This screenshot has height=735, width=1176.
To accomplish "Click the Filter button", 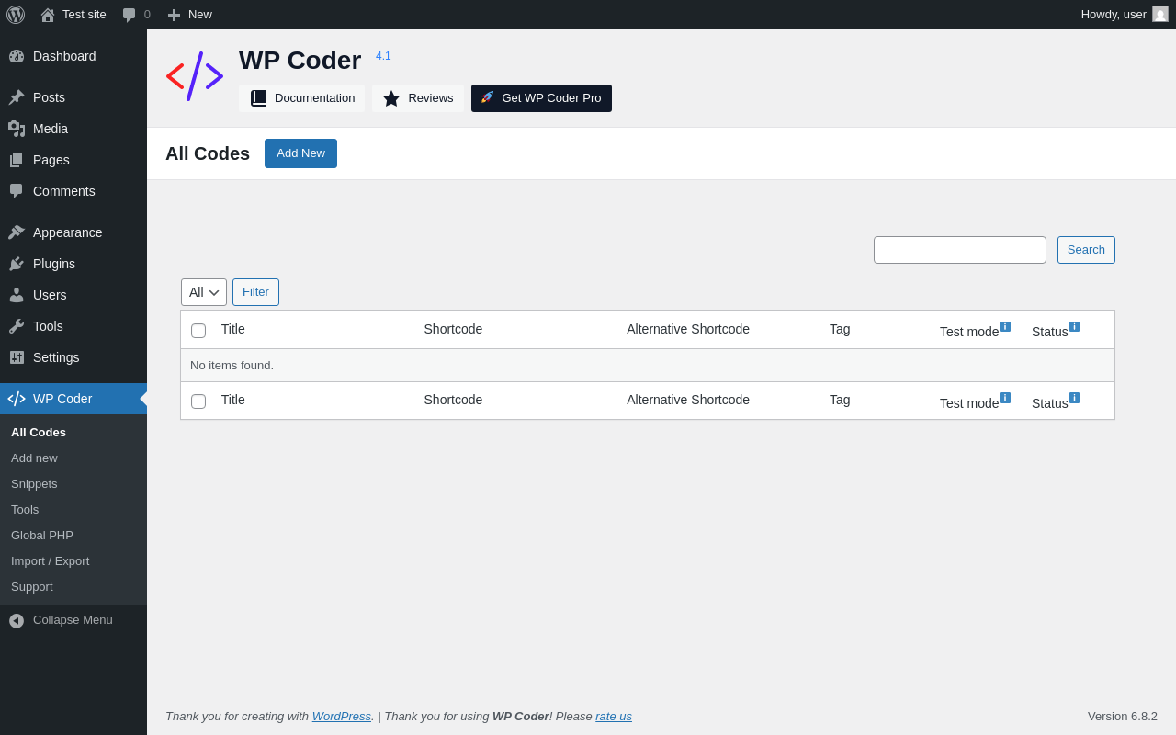I will [x=255, y=292].
